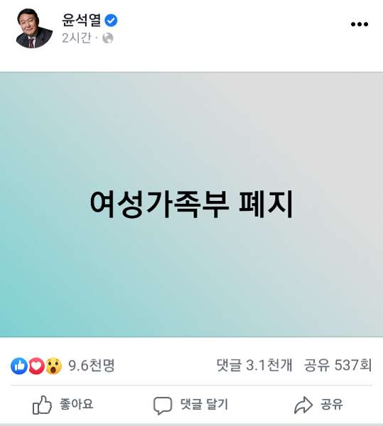
Task: Click the yellow wow-face reaction icon
Action: point(53,366)
